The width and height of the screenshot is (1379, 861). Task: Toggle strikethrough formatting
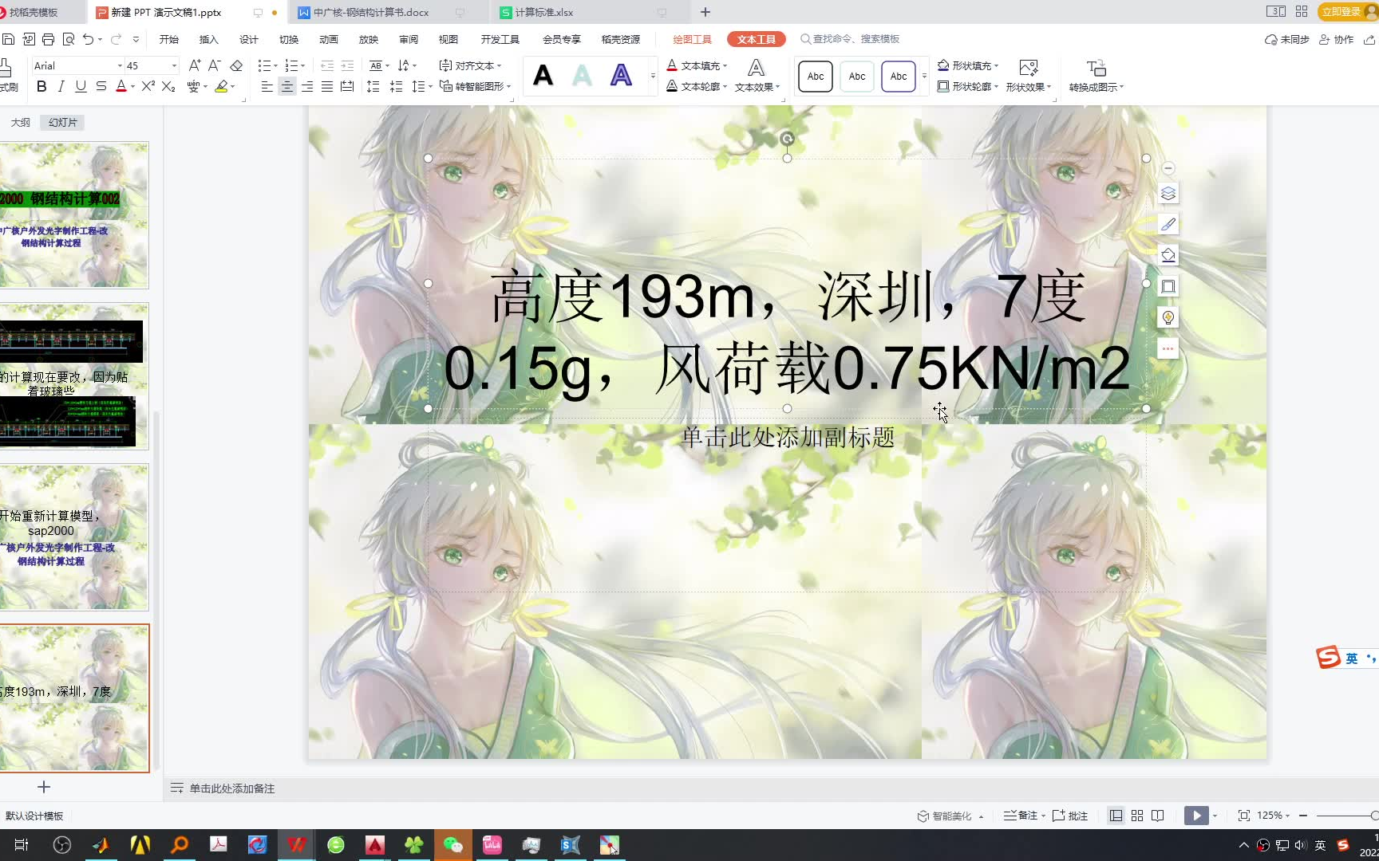pos(101,86)
